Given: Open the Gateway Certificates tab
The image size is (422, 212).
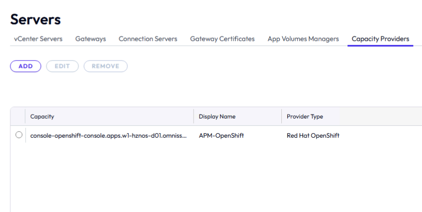Looking at the screenshot, I should (x=222, y=39).
